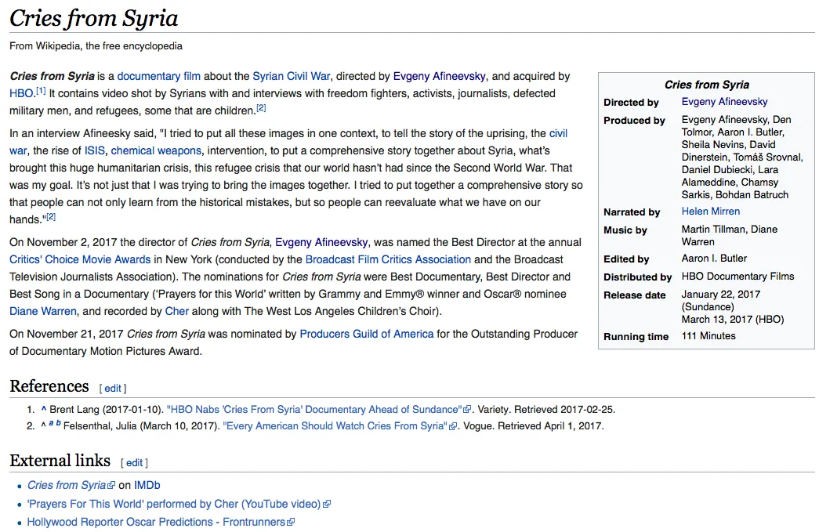Screen dimensions: 819x532
Task: Open 'HBO Nabs Cries From Syria' Variety reference
Action: (x=314, y=410)
